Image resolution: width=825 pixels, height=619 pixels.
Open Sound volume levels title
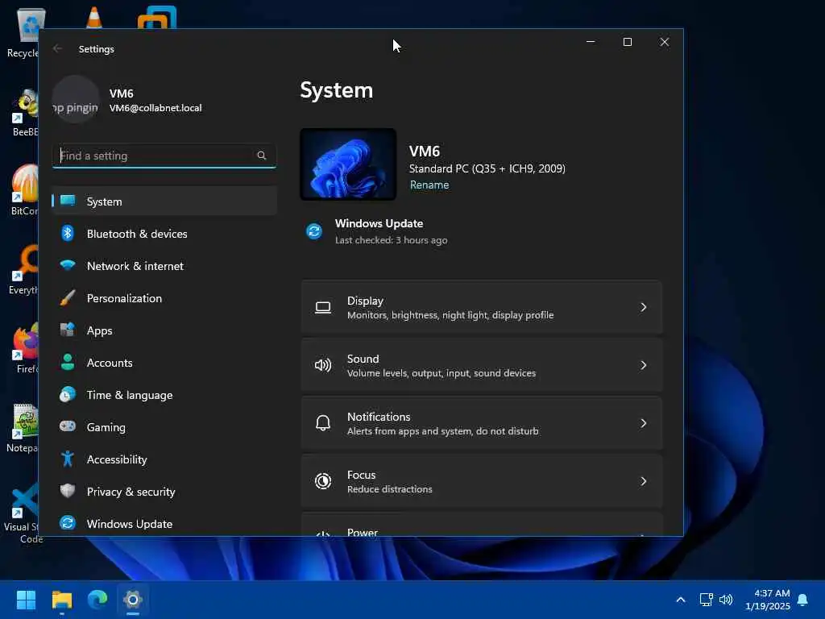pos(363,359)
